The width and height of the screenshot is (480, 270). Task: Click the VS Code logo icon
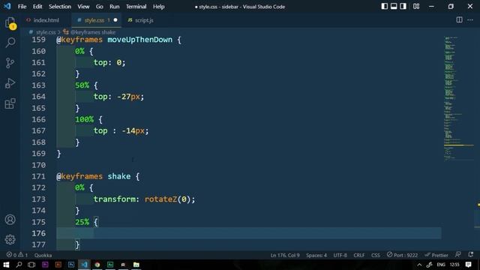pyautogui.click(x=7, y=7)
